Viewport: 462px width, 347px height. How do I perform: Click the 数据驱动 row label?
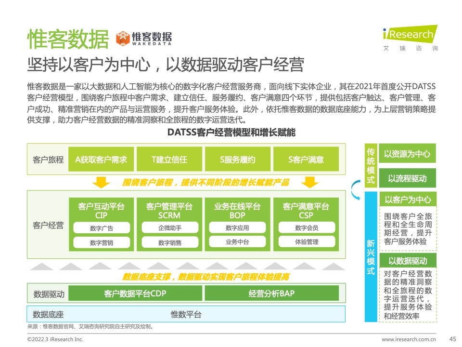49,294
